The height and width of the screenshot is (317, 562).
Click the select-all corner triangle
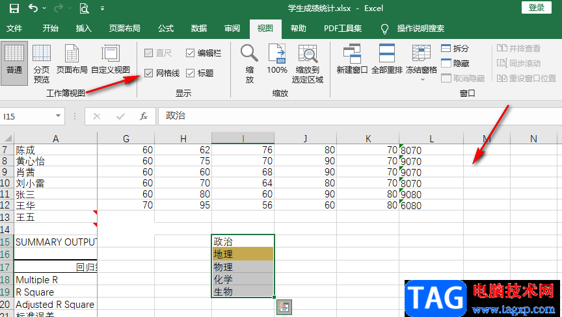coord(7,138)
